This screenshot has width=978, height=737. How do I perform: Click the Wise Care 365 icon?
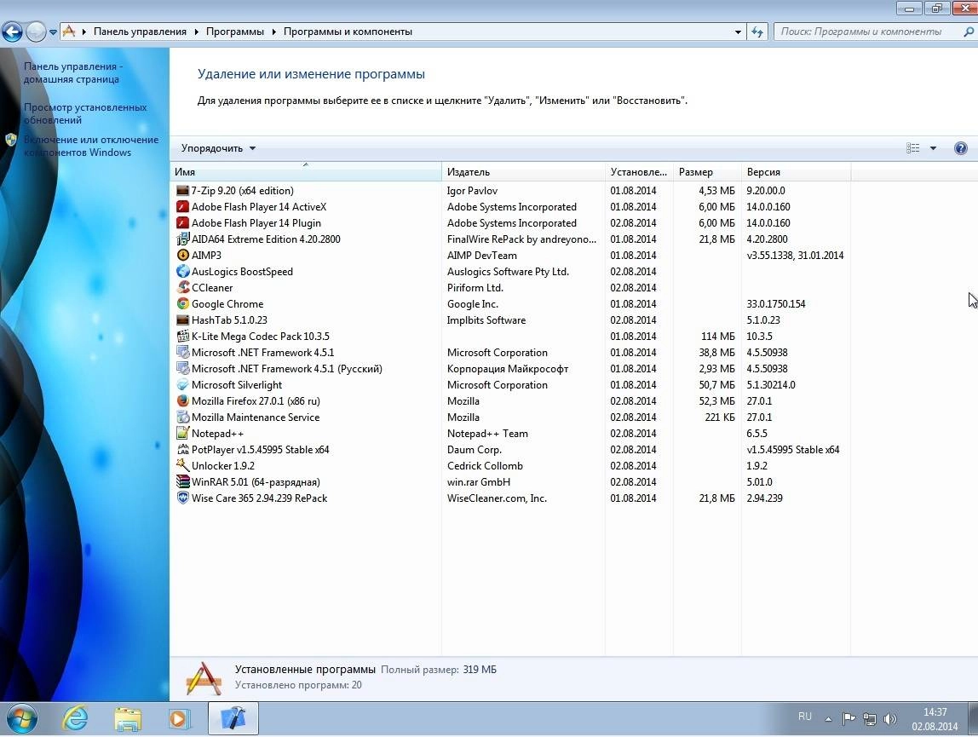(183, 498)
